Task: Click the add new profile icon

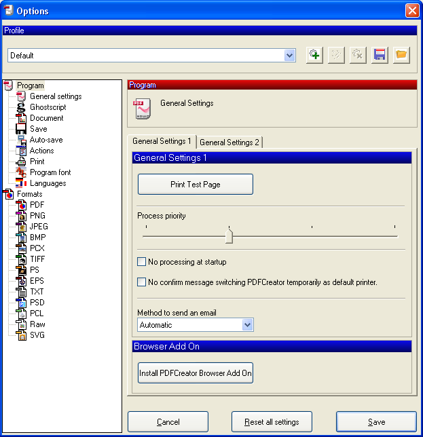Action: click(x=314, y=55)
